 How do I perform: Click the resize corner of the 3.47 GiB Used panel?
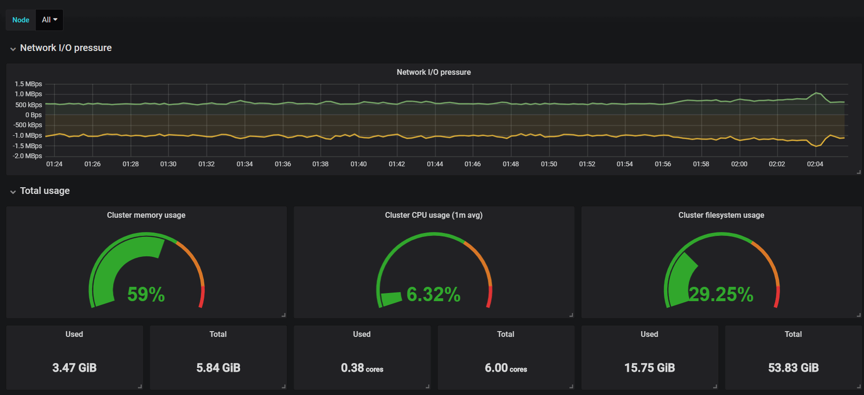(140, 386)
